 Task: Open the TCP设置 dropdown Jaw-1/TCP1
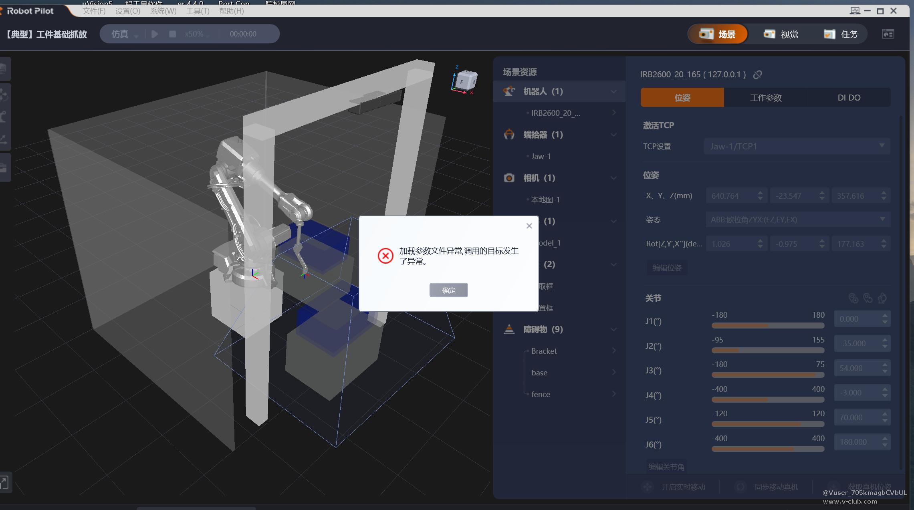(797, 146)
